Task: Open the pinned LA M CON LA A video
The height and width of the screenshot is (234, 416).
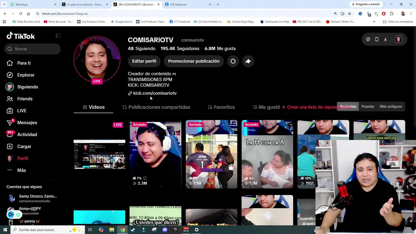Action: pos(267,154)
